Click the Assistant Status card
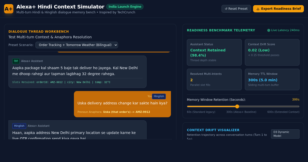 pos(214,52)
